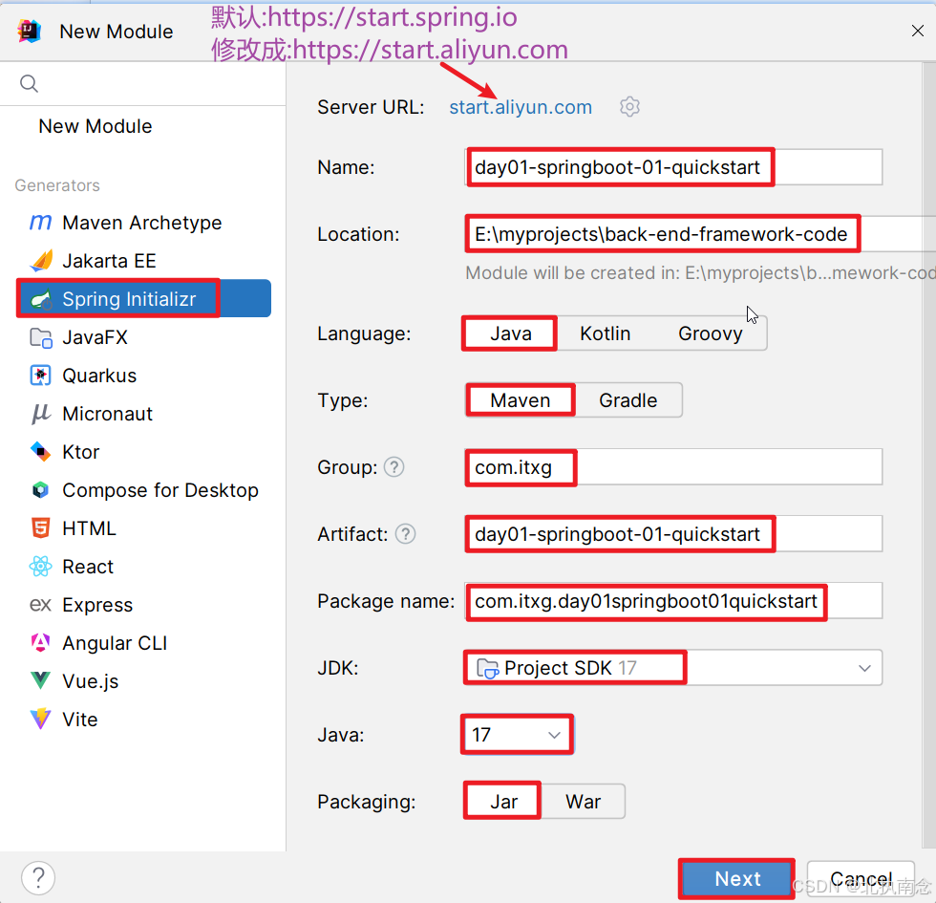
Task: Select Groovy language option
Action: tap(710, 333)
